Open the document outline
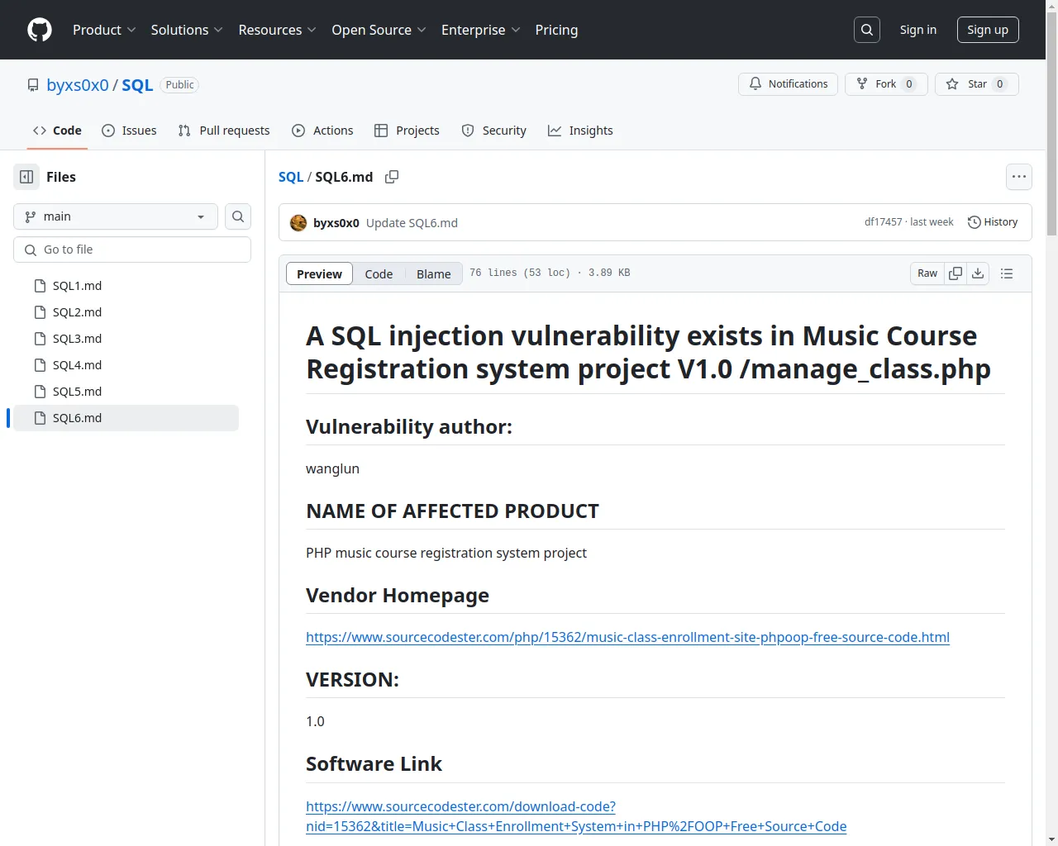1058x846 pixels. tap(1007, 273)
